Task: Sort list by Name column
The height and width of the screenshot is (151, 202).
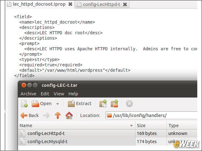Action: click(x=77, y=126)
